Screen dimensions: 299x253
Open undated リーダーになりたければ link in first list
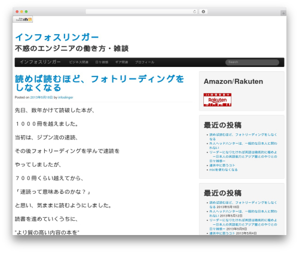coord(243,156)
